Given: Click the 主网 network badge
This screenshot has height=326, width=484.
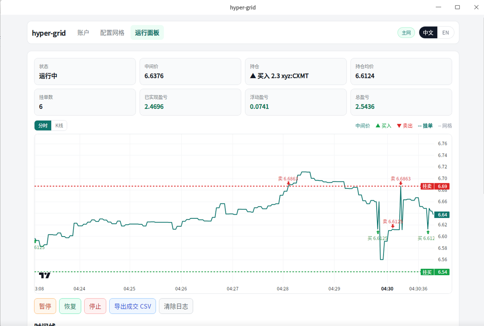Looking at the screenshot, I should tap(406, 33).
